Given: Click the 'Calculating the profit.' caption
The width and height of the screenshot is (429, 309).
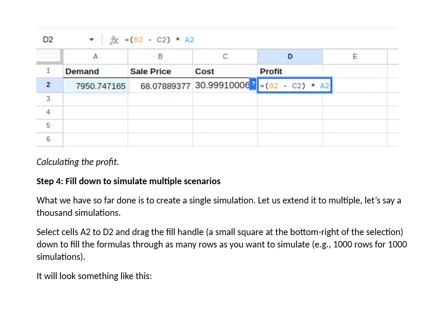Looking at the screenshot, I should pyautogui.click(x=77, y=162).
